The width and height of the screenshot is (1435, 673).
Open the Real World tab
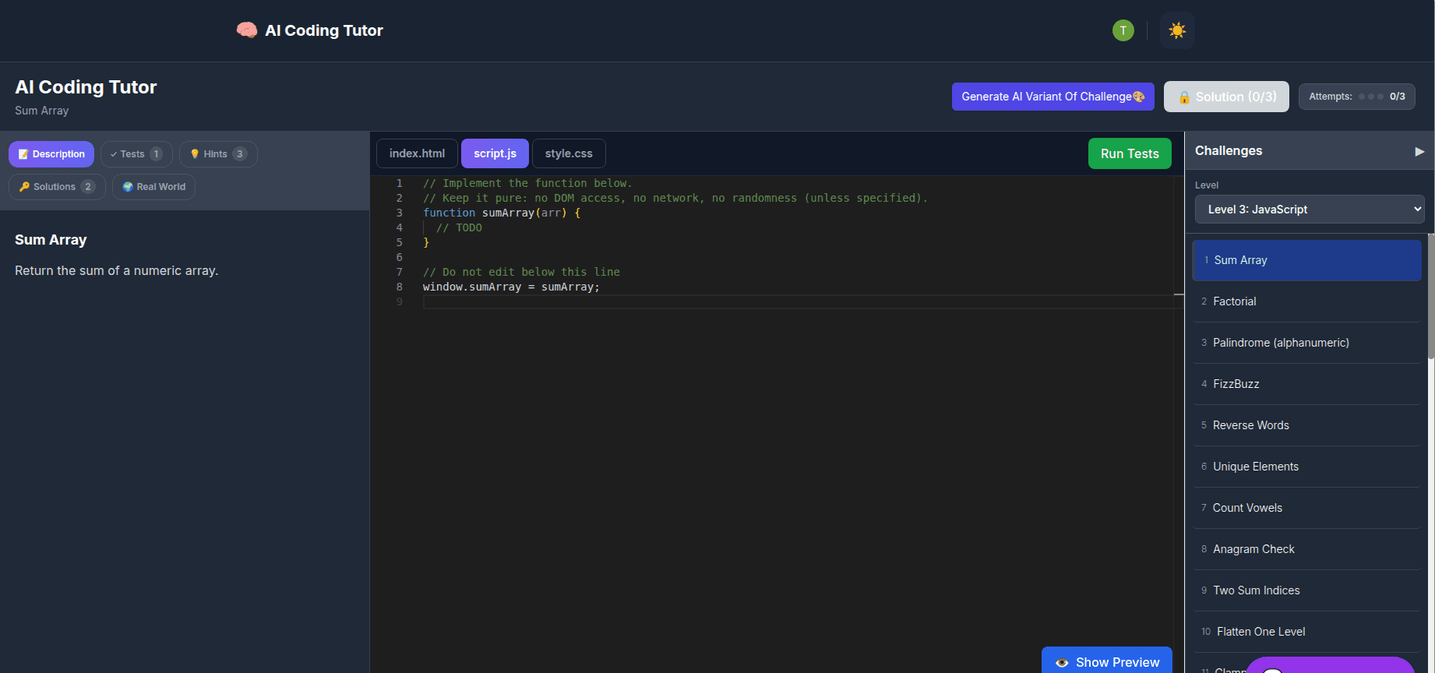point(153,187)
